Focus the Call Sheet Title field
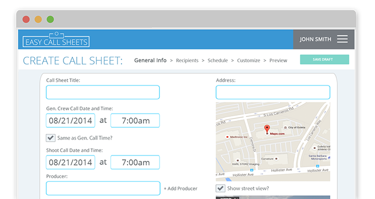Screen dimensions: 375x199 click(x=103, y=92)
